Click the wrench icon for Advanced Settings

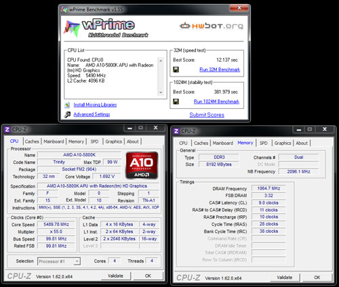67,114
